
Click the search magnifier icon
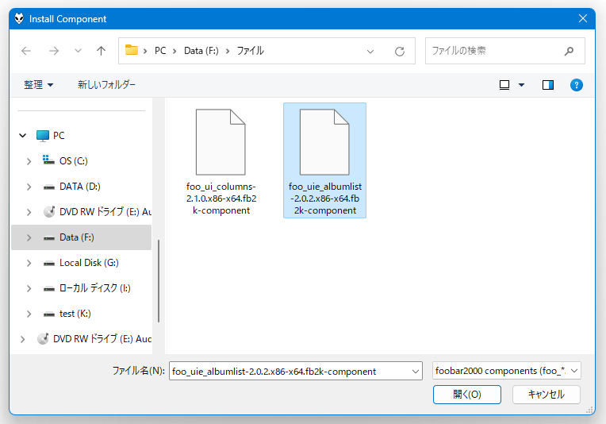pyautogui.click(x=569, y=51)
